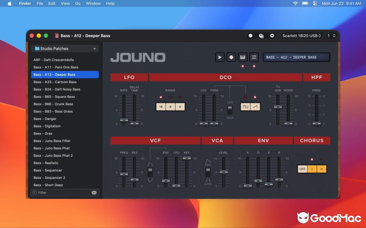The width and height of the screenshot is (366, 228).
Task: Open the File menu
Action: (x=40, y=3)
